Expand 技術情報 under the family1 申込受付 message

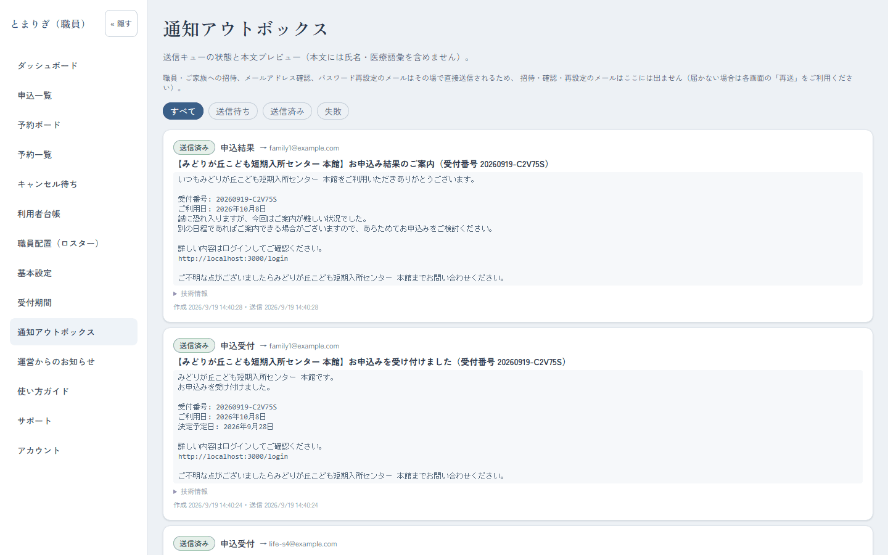191,491
